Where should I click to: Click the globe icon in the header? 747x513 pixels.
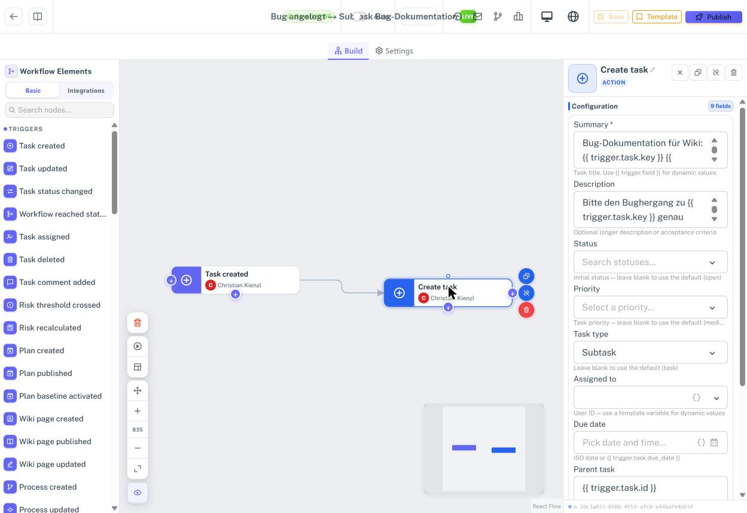[573, 17]
